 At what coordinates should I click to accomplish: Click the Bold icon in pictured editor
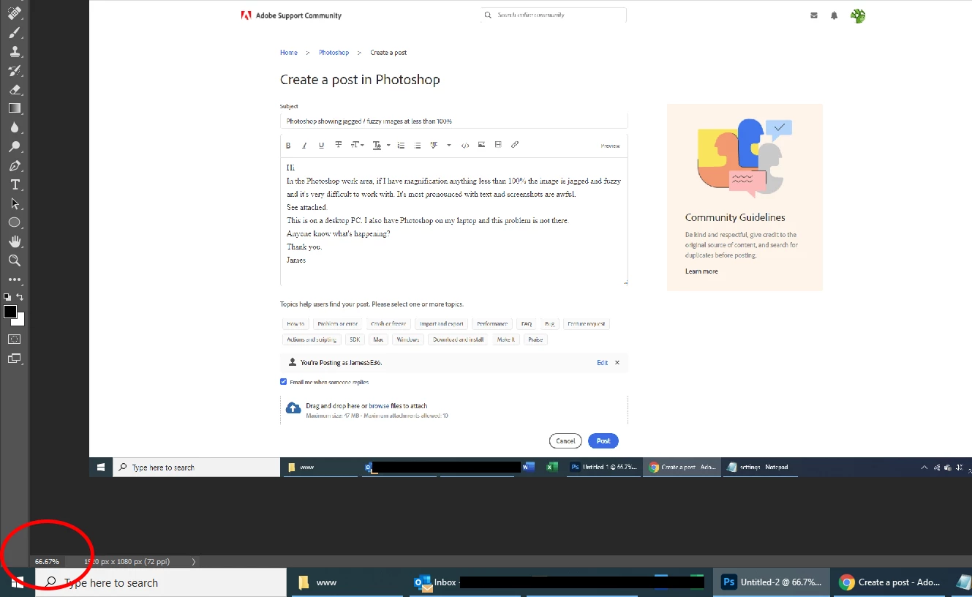tap(288, 146)
